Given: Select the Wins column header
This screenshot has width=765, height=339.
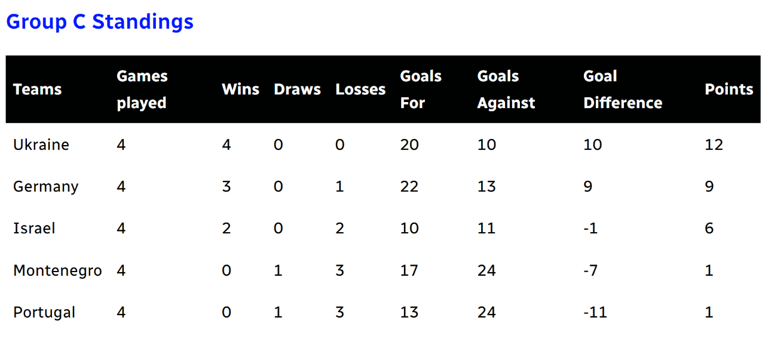Looking at the screenshot, I should (240, 90).
